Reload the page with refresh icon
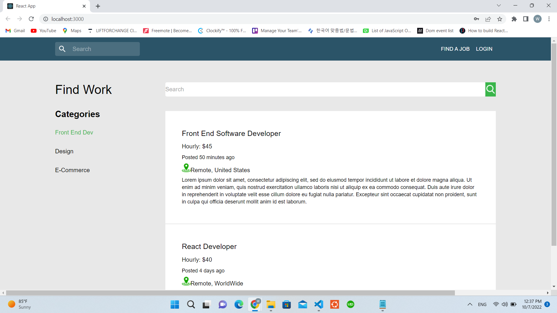557x313 pixels. pos(31,19)
